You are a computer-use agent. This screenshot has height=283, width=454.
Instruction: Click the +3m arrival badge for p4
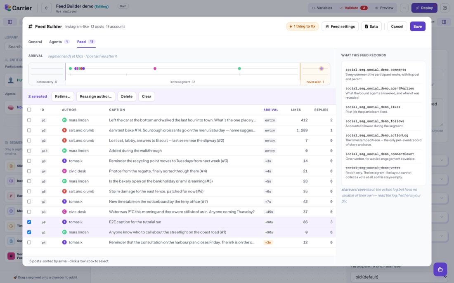[268, 242]
